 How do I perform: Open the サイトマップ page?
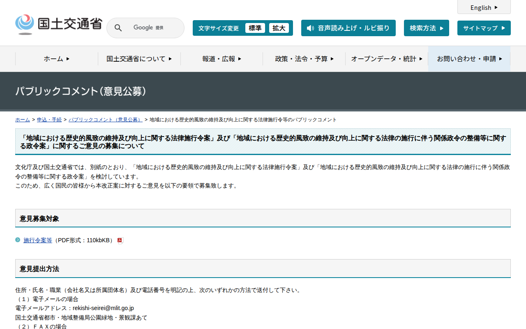[x=484, y=28]
